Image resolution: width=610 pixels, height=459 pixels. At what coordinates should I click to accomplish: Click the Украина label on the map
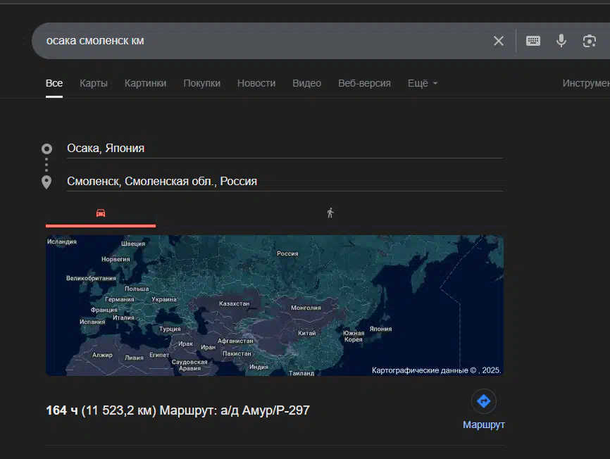pyautogui.click(x=164, y=299)
